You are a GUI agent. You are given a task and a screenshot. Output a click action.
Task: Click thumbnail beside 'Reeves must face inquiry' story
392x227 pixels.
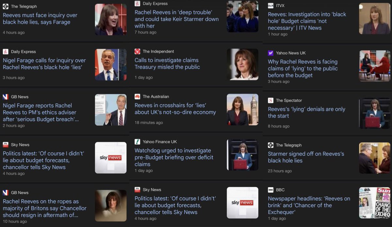click(x=111, y=20)
